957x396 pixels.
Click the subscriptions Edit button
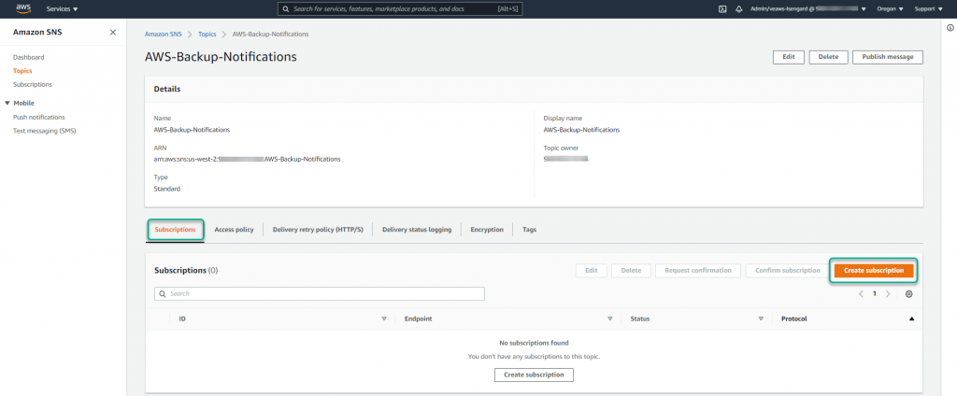[x=592, y=271]
